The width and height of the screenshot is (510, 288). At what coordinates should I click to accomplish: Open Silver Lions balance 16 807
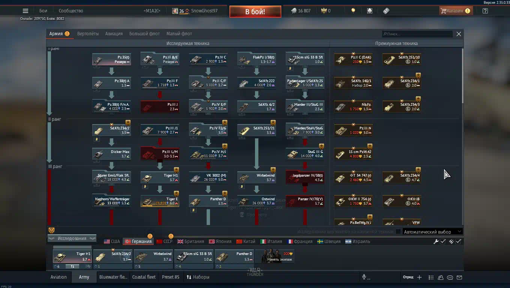(301, 11)
